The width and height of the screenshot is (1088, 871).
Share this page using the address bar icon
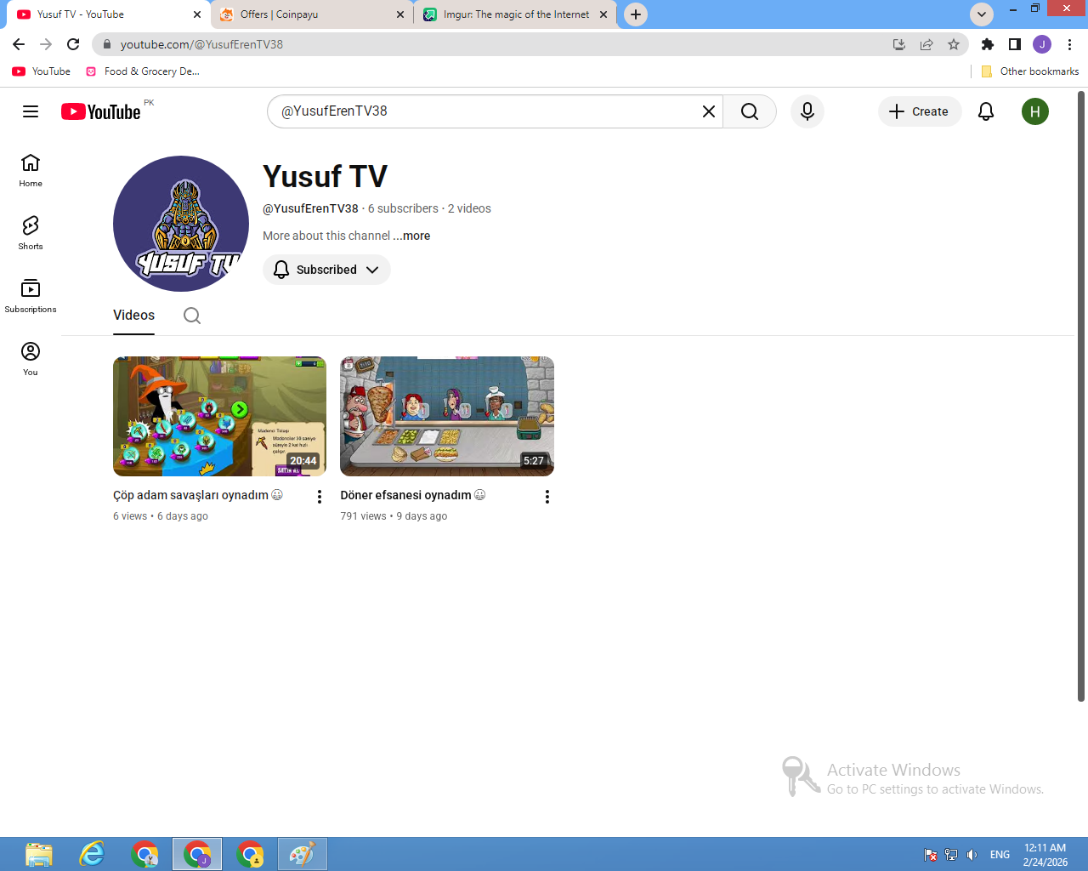[926, 44]
